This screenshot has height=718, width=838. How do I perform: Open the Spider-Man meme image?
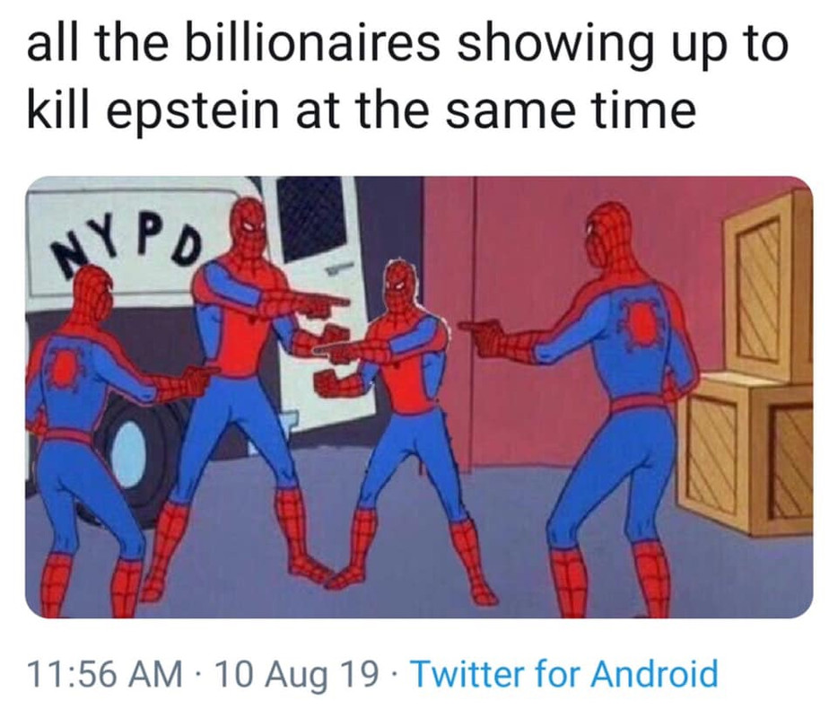point(419,398)
